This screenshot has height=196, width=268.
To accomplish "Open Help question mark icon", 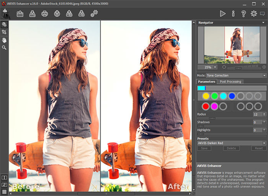I will tap(243, 13).
